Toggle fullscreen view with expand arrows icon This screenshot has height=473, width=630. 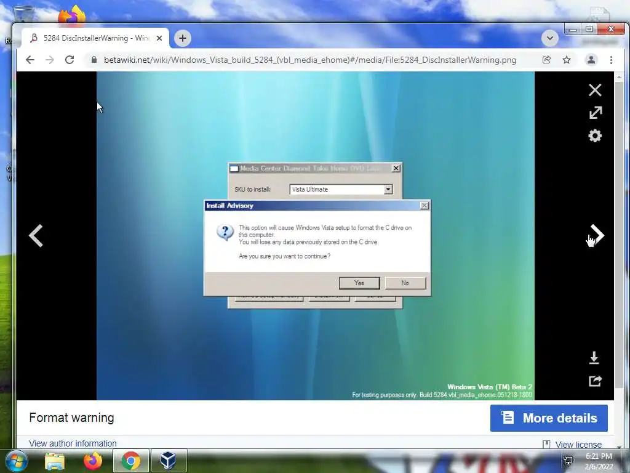point(596,113)
